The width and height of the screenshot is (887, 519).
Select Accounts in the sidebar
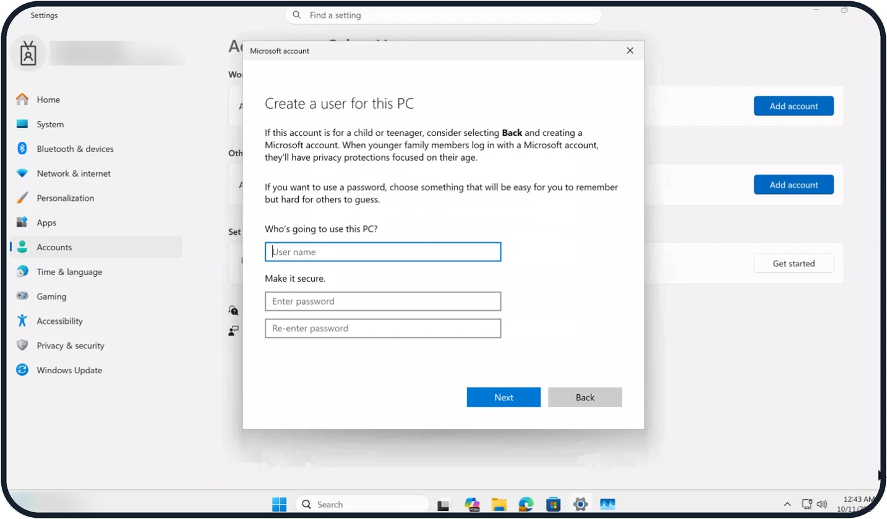pos(96,247)
